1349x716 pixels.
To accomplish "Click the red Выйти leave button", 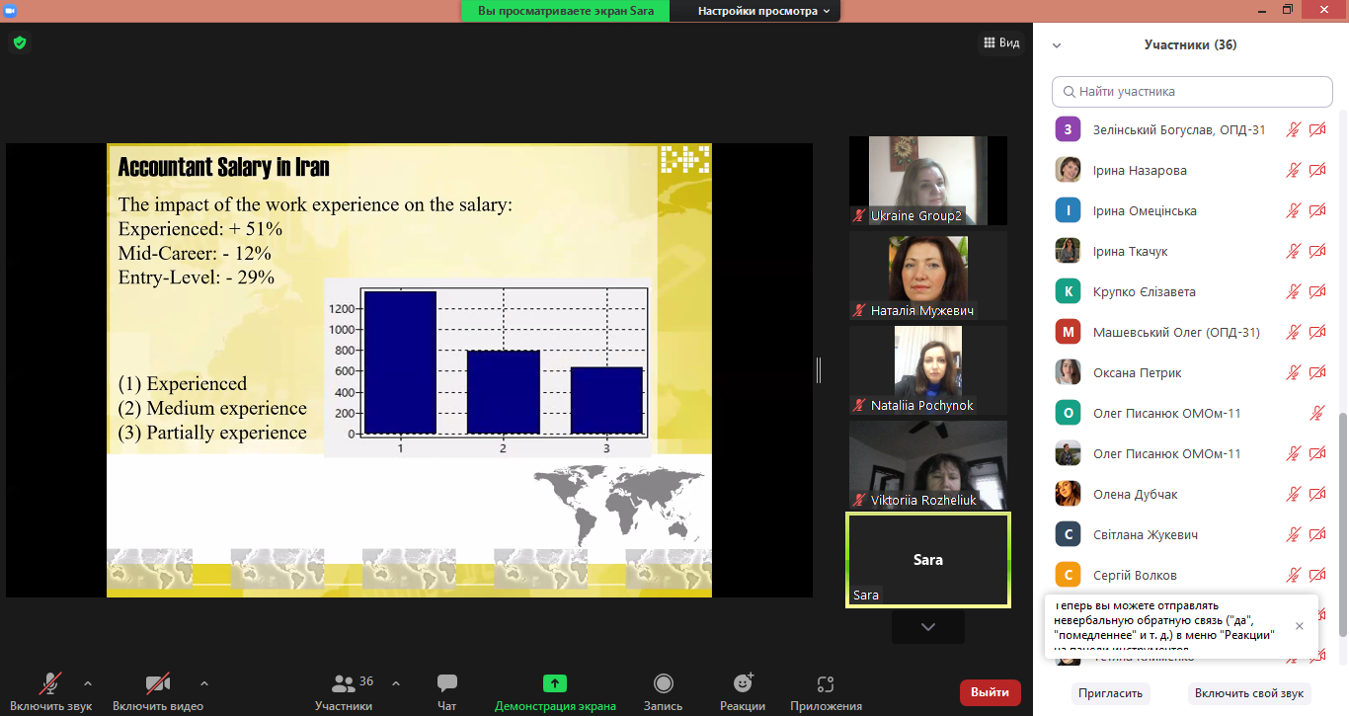I will coord(991,692).
